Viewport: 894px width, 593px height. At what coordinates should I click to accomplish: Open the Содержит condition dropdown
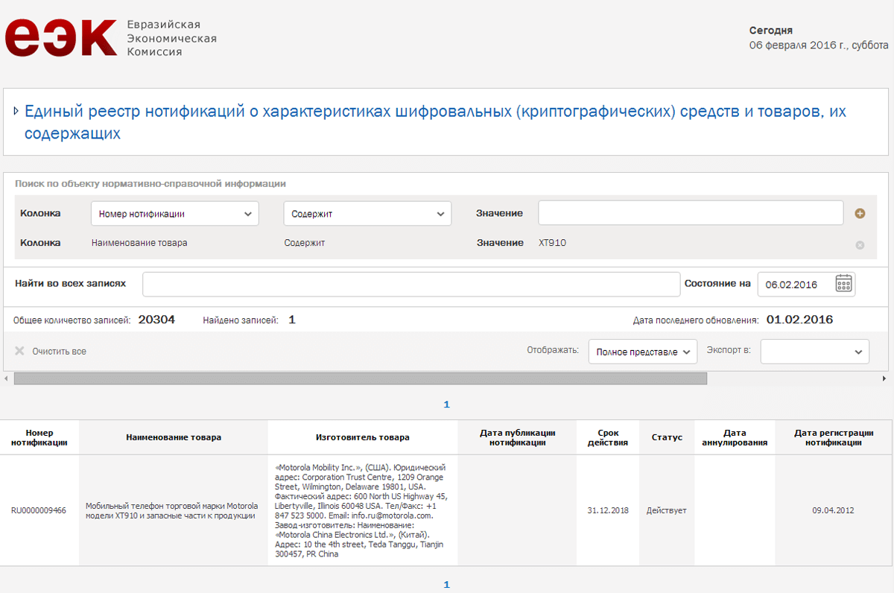(x=367, y=214)
